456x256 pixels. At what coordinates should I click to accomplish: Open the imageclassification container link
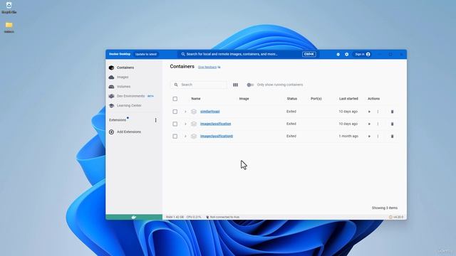[215, 124]
